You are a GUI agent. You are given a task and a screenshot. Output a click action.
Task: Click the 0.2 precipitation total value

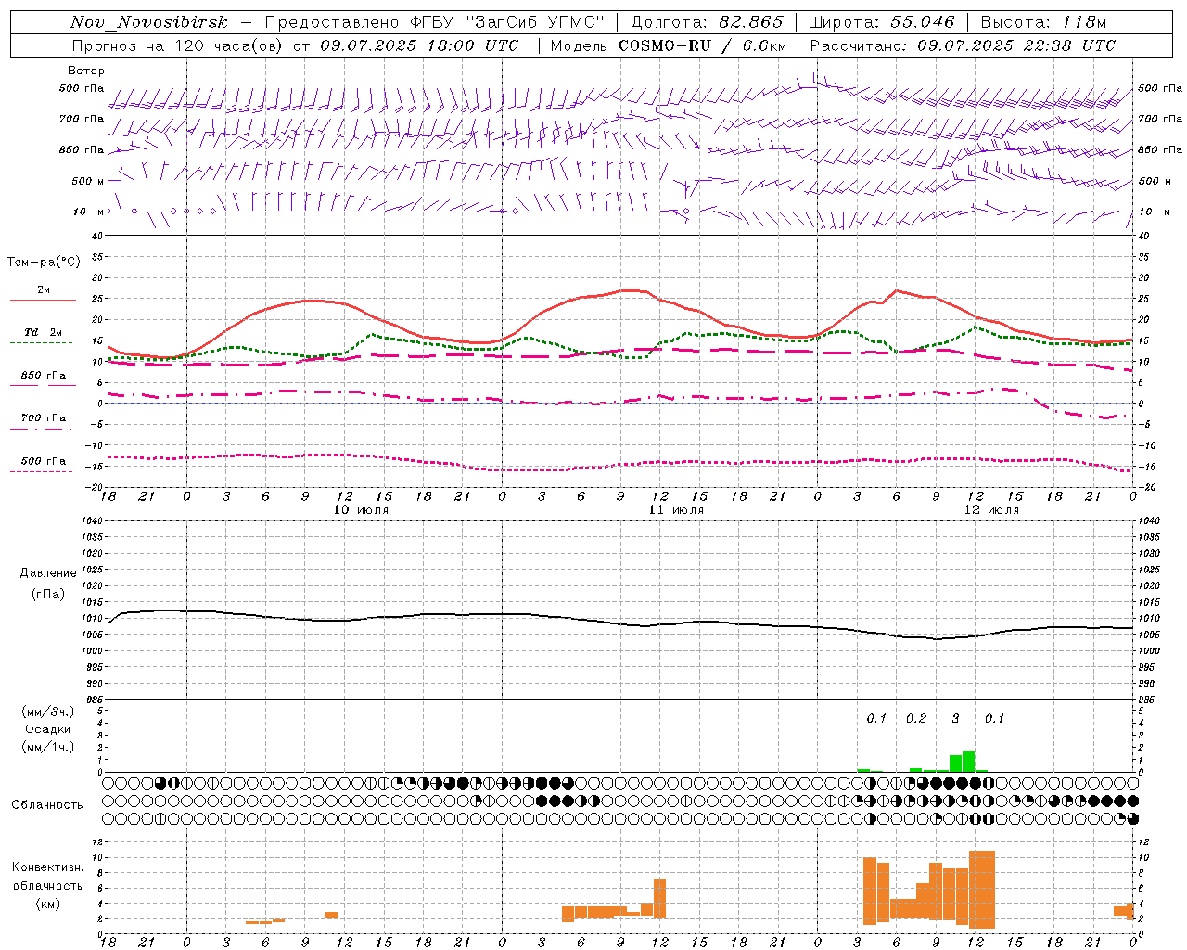tap(916, 718)
